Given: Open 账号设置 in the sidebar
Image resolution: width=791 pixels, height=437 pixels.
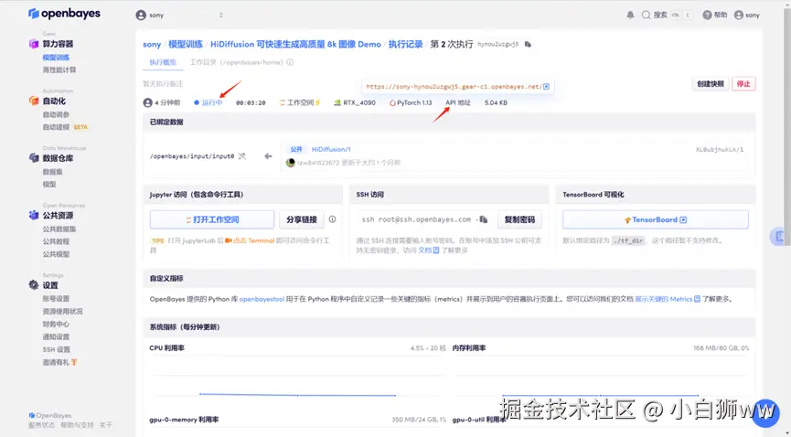Looking at the screenshot, I should pyautogui.click(x=56, y=299).
